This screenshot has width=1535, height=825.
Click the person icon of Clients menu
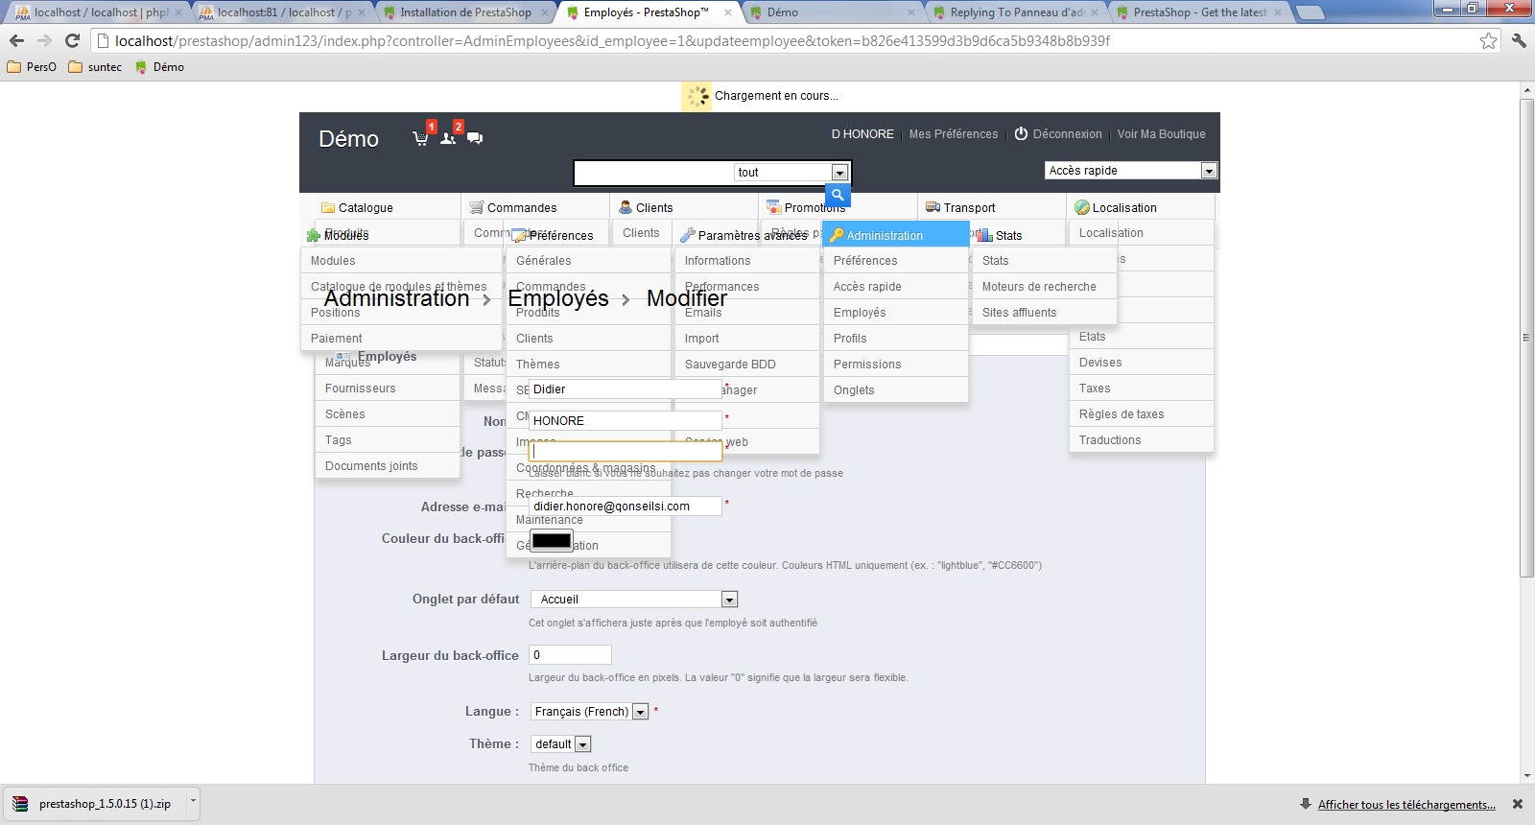point(626,207)
